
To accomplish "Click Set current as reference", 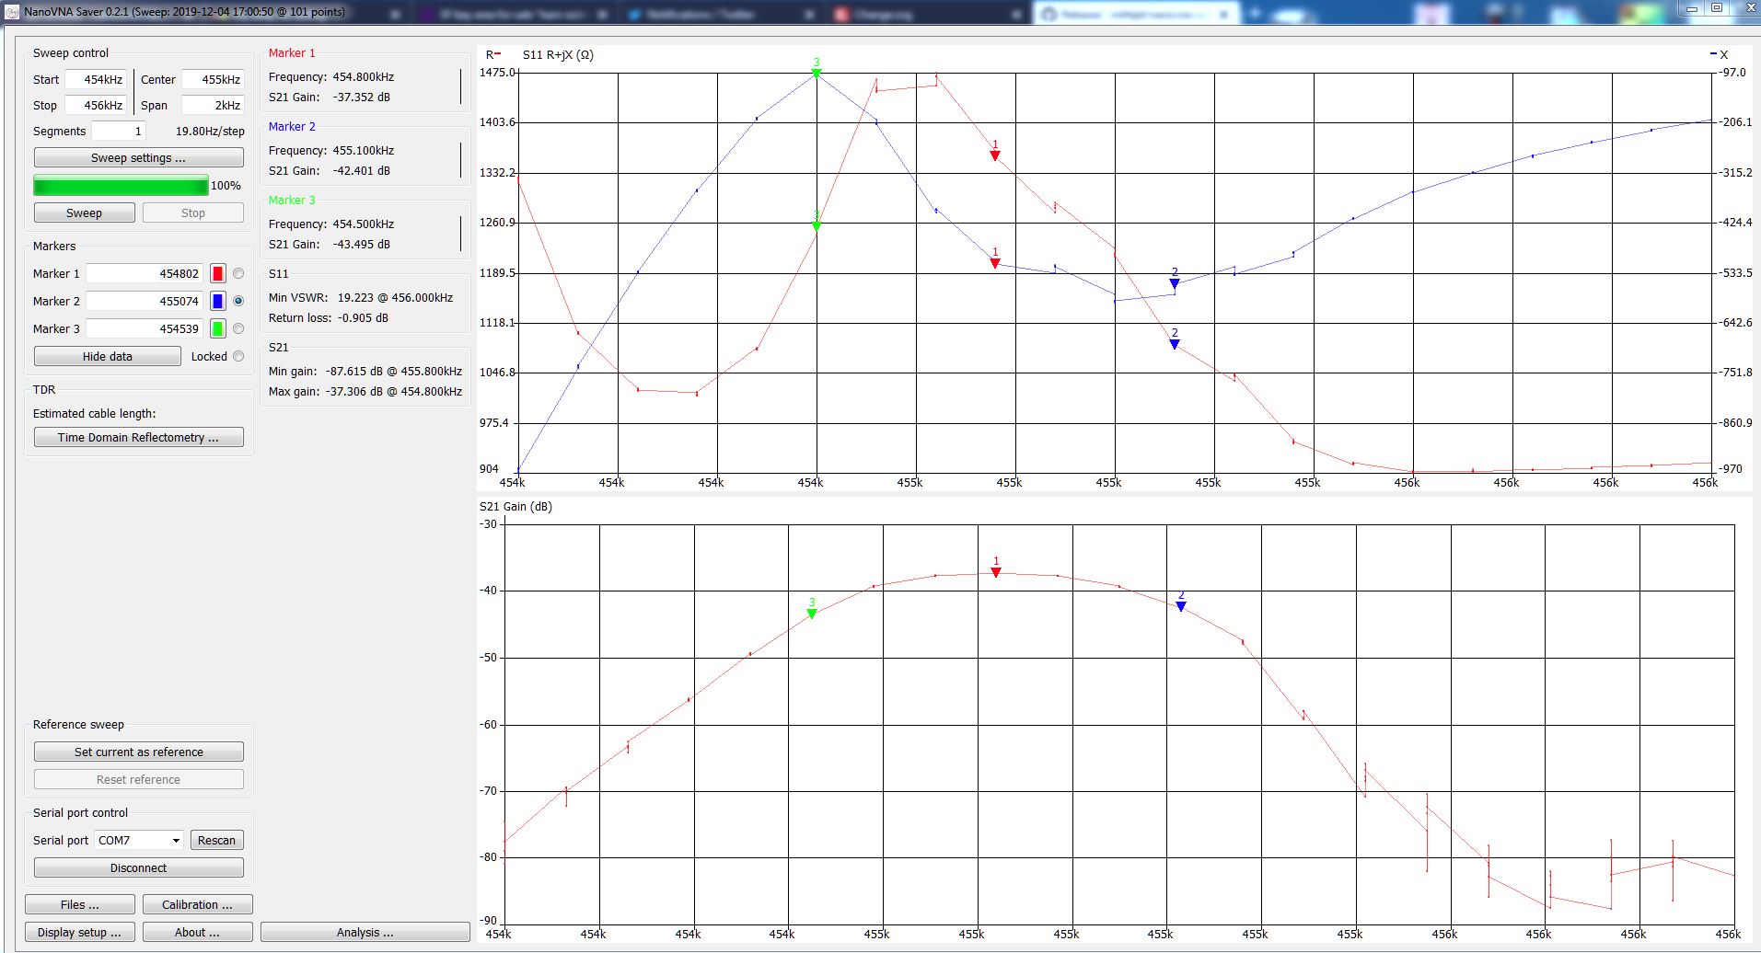I will 138,752.
